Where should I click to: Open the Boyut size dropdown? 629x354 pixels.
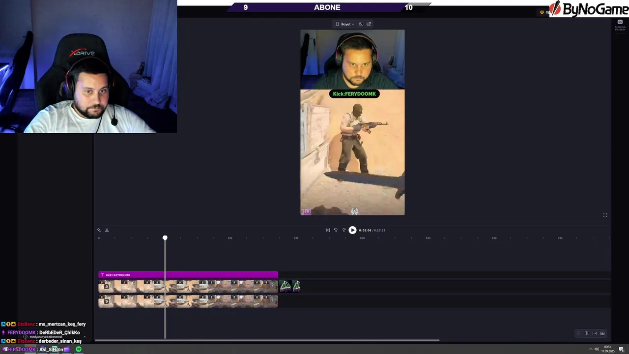[x=344, y=24]
